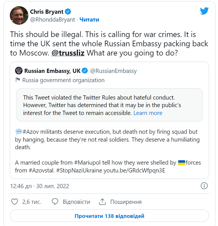Click the government organization flag icon
Screen dimensions: 218x226
pos(18,80)
